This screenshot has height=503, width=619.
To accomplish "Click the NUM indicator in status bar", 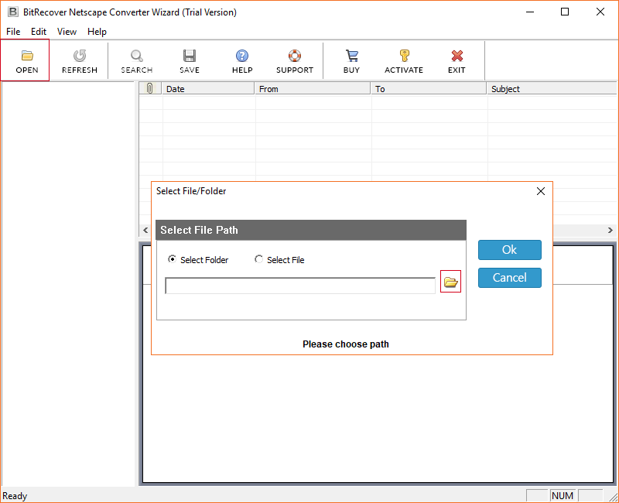I will (563, 495).
